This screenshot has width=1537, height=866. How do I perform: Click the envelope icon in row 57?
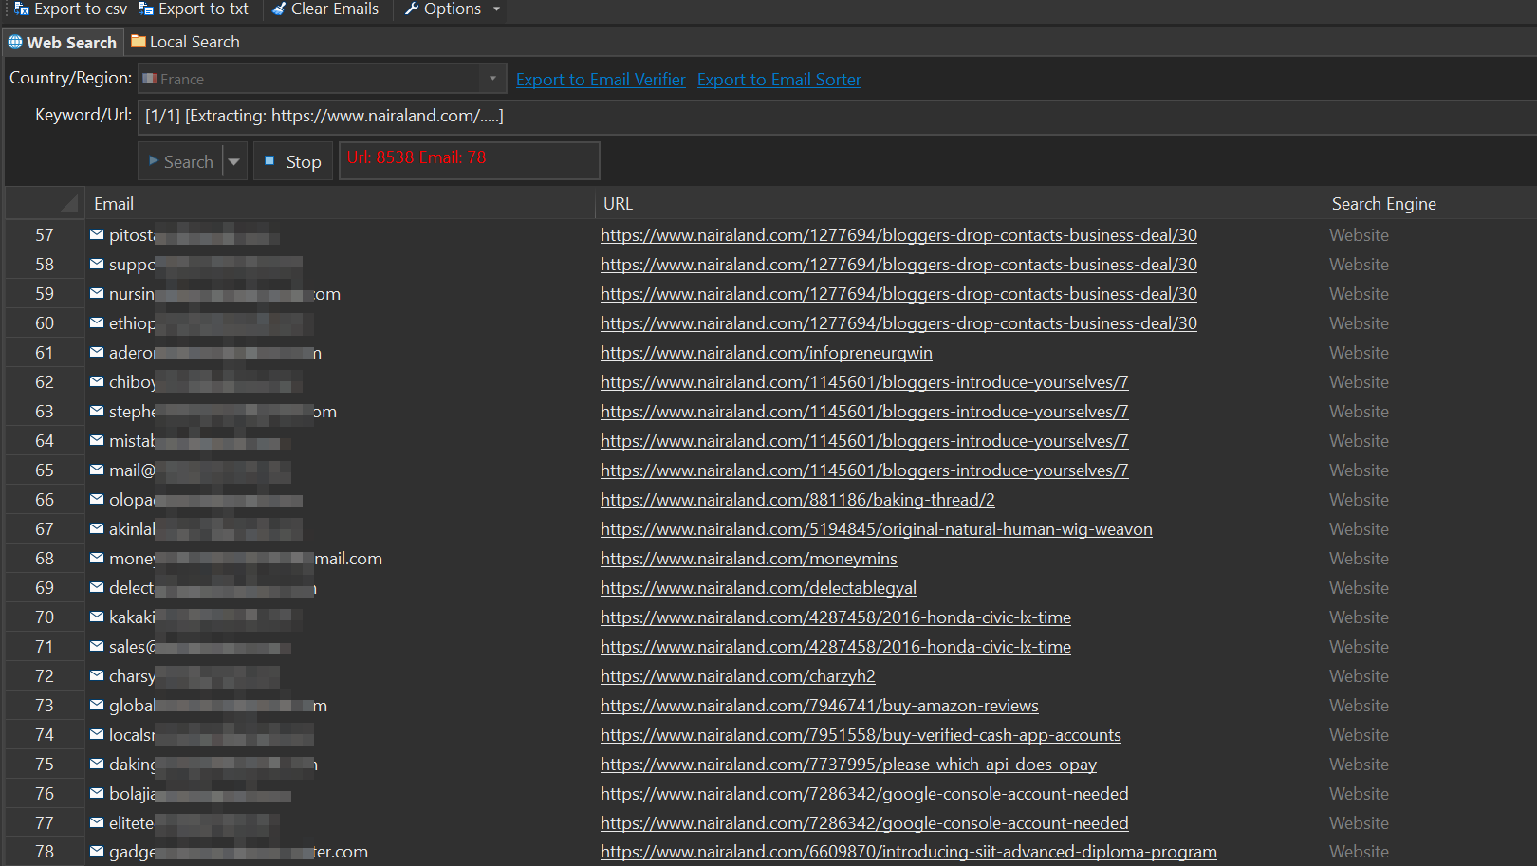pos(97,234)
